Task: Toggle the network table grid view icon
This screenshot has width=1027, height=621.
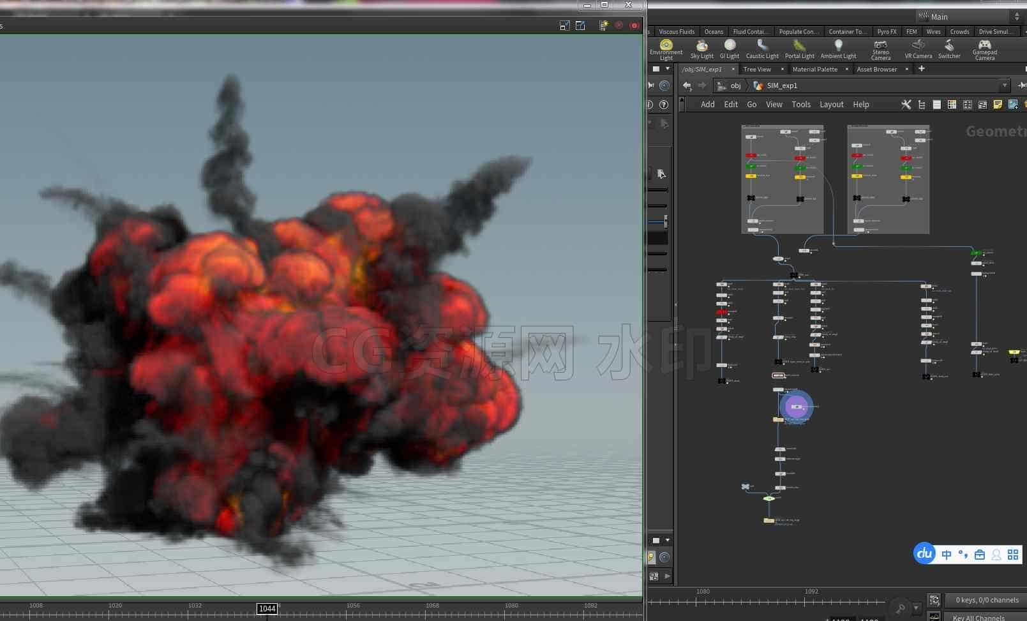Action: coord(952,105)
